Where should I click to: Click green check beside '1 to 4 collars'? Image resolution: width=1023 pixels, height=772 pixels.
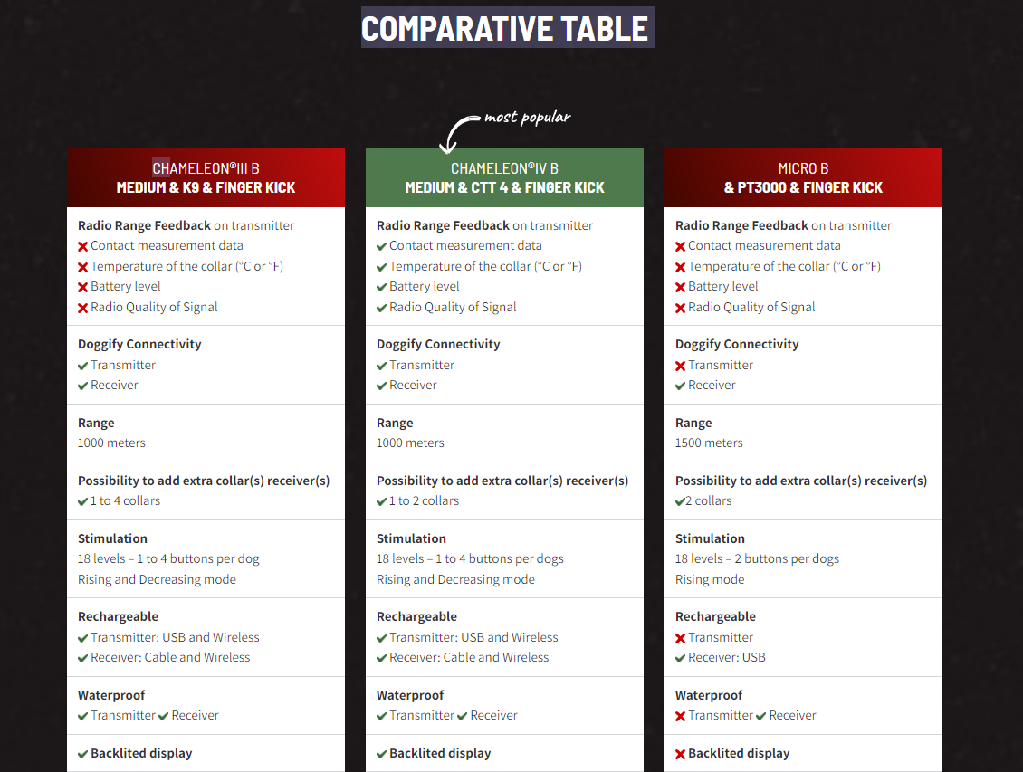pos(83,501)
